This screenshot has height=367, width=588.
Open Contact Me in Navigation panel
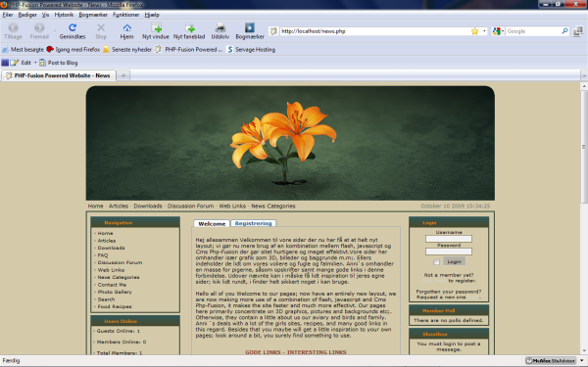tap(112, 285)
